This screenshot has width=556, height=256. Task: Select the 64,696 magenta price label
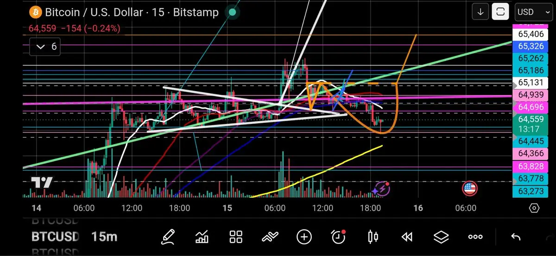click(531, 107)
